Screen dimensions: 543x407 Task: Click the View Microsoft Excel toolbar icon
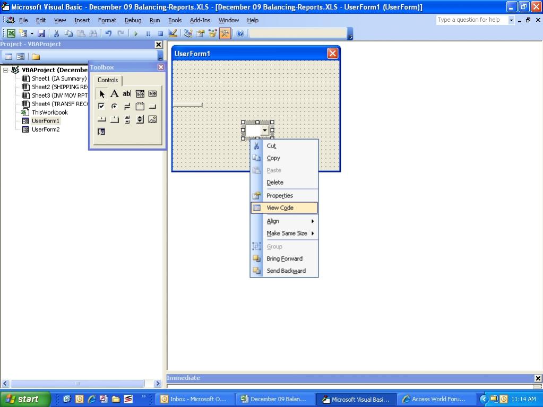pos(11,33)
